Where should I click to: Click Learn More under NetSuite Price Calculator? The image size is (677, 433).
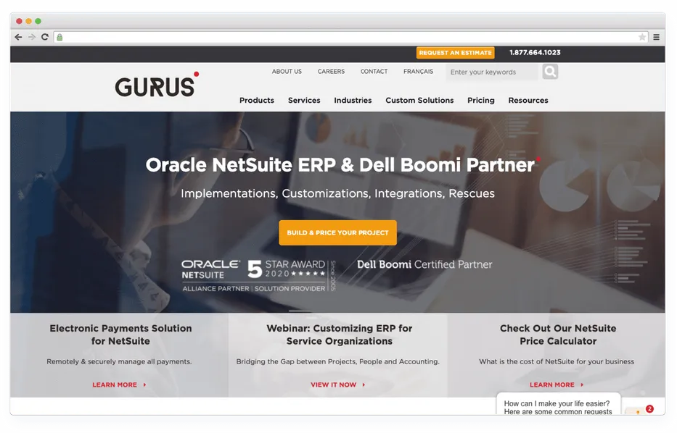point(557,384)
